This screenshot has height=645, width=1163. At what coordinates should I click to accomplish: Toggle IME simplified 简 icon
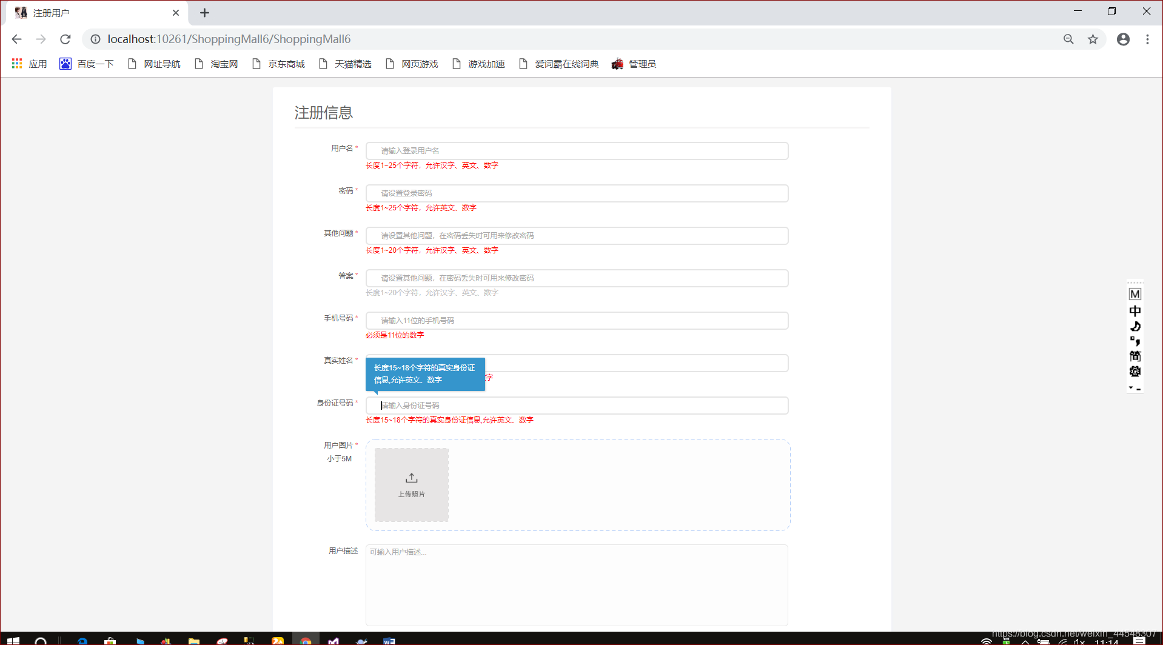point(1135,356)
